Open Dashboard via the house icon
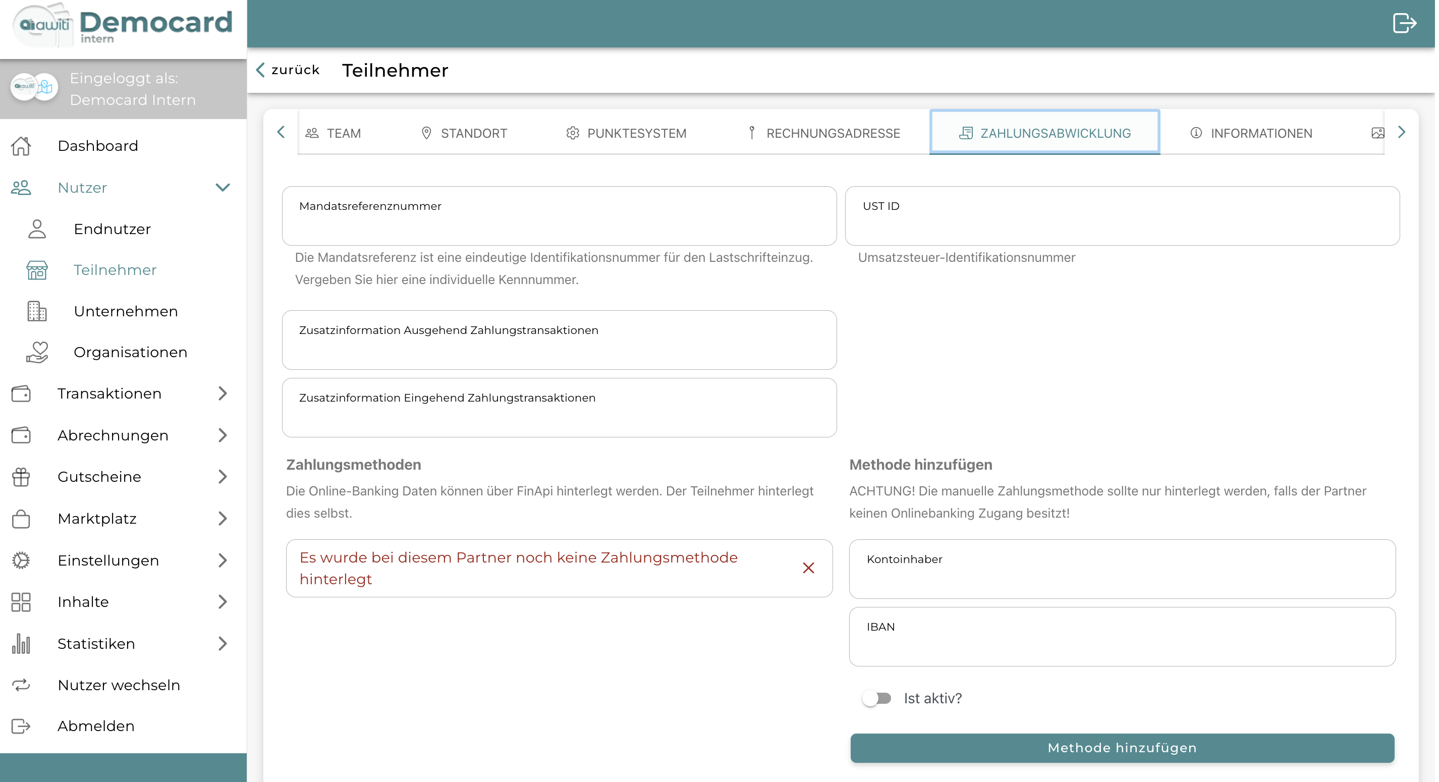The image size is (1439, 782). 21,146
